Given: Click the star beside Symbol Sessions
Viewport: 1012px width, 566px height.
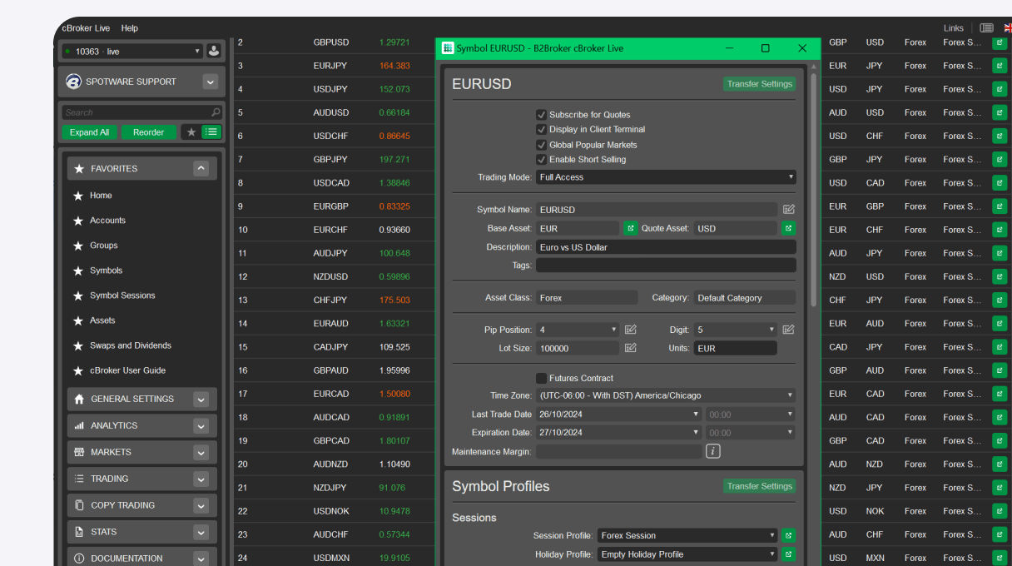Looking at the screenshot, I should (78, 295).
